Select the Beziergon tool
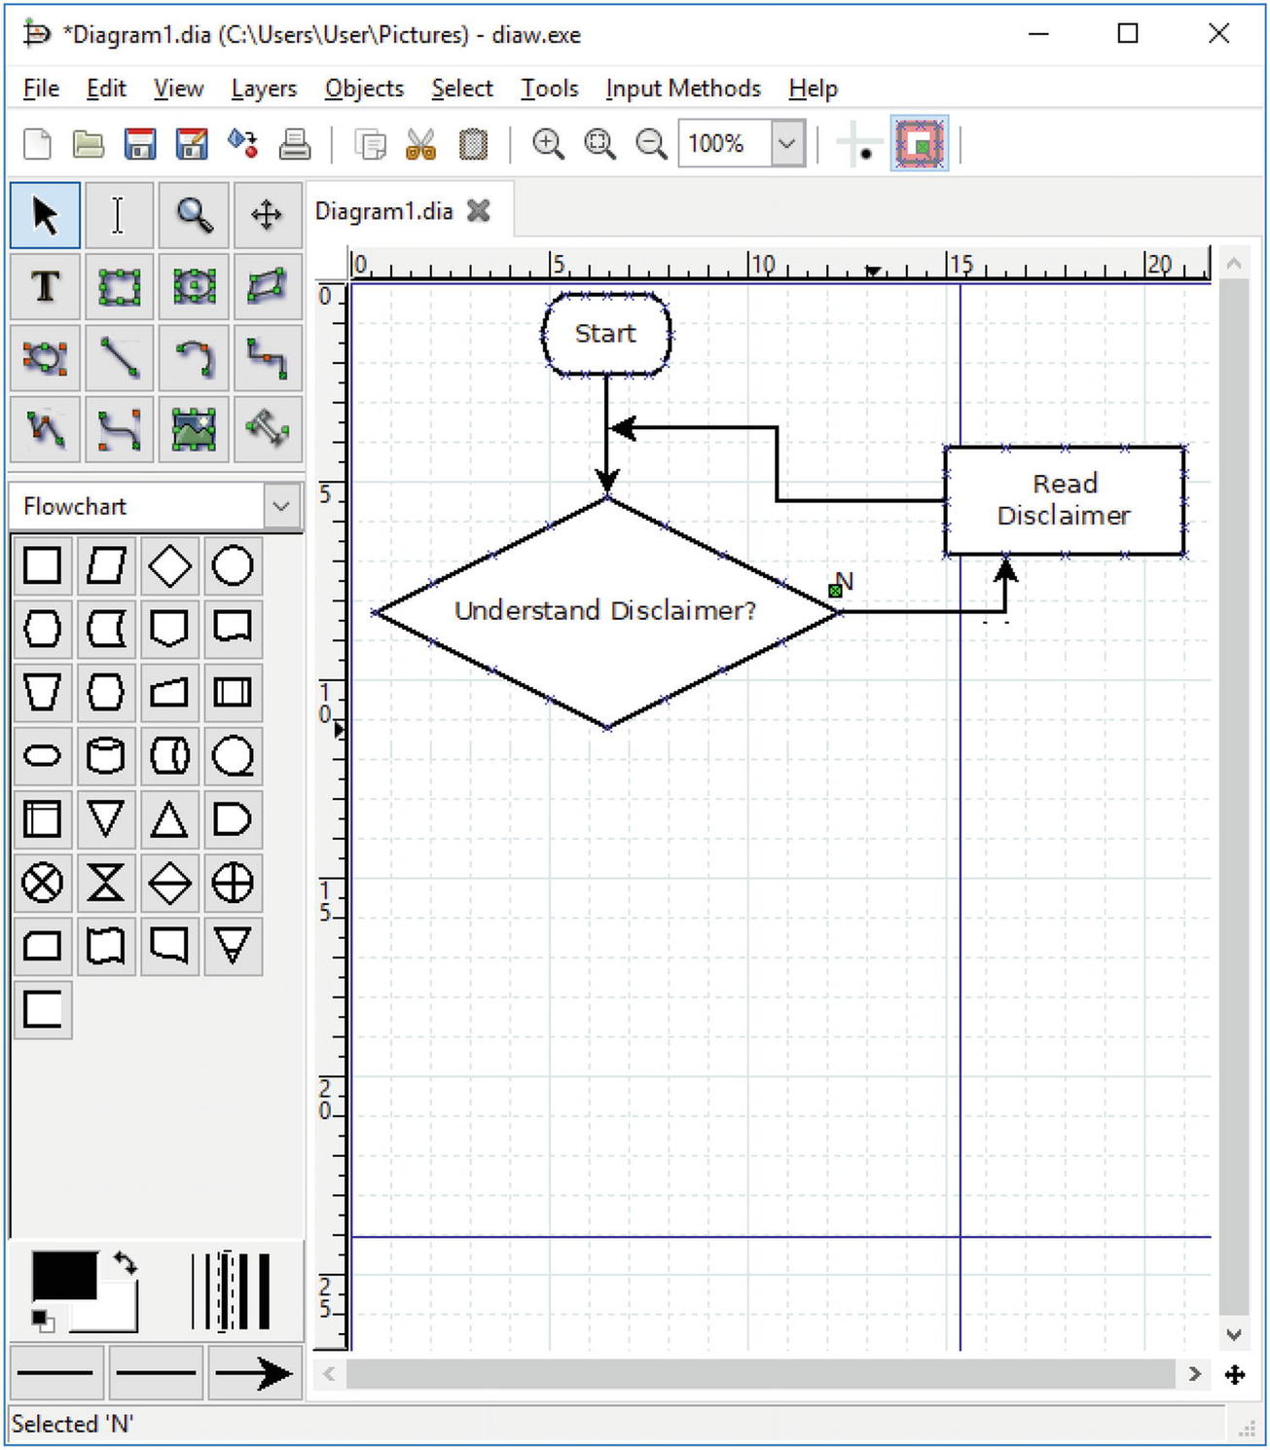Image resolution: width=1270 pixels, height=1450 pixels. click(46, 358)
